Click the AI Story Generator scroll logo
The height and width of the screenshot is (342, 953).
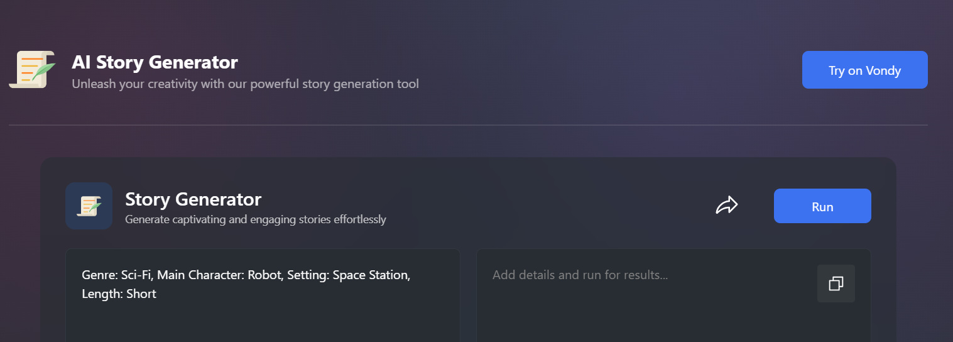pyautogui.click(x=31, y=69)
